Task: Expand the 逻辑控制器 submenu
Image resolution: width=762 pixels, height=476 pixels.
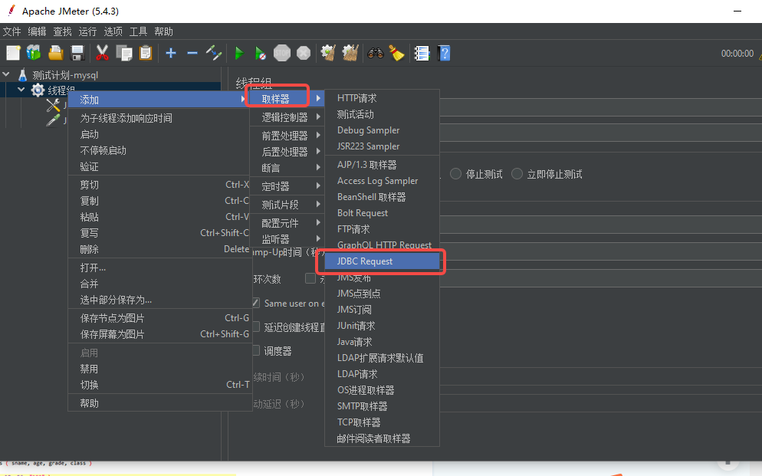Action: tap(287, 117)
